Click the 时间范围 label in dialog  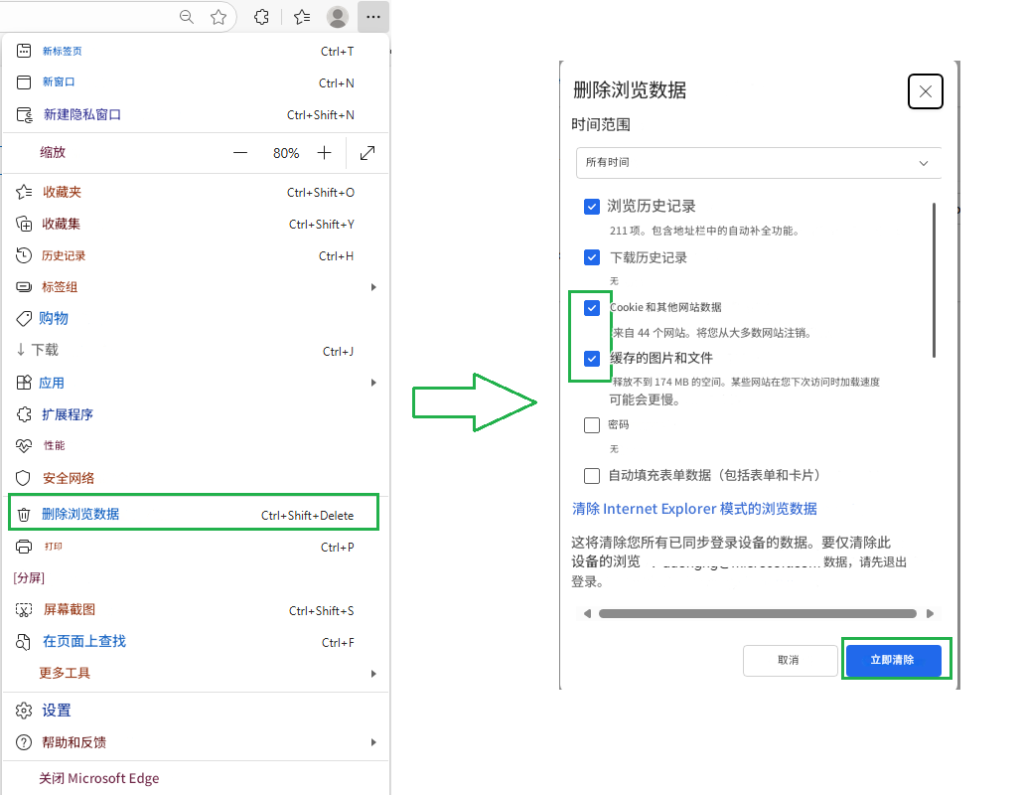click(x=601, y=124)
